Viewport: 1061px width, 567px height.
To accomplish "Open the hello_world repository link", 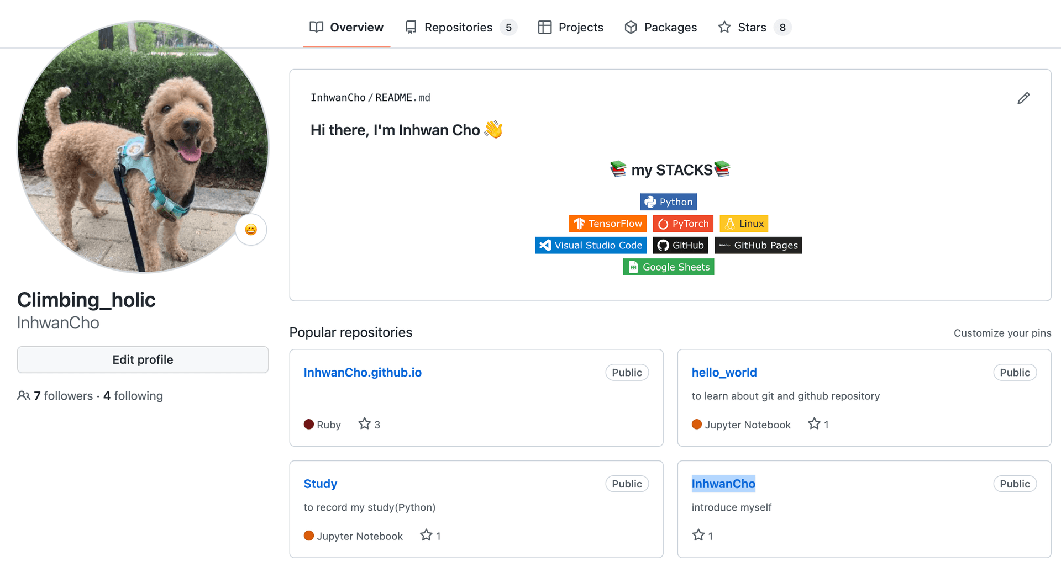I will tap(724, 373).
